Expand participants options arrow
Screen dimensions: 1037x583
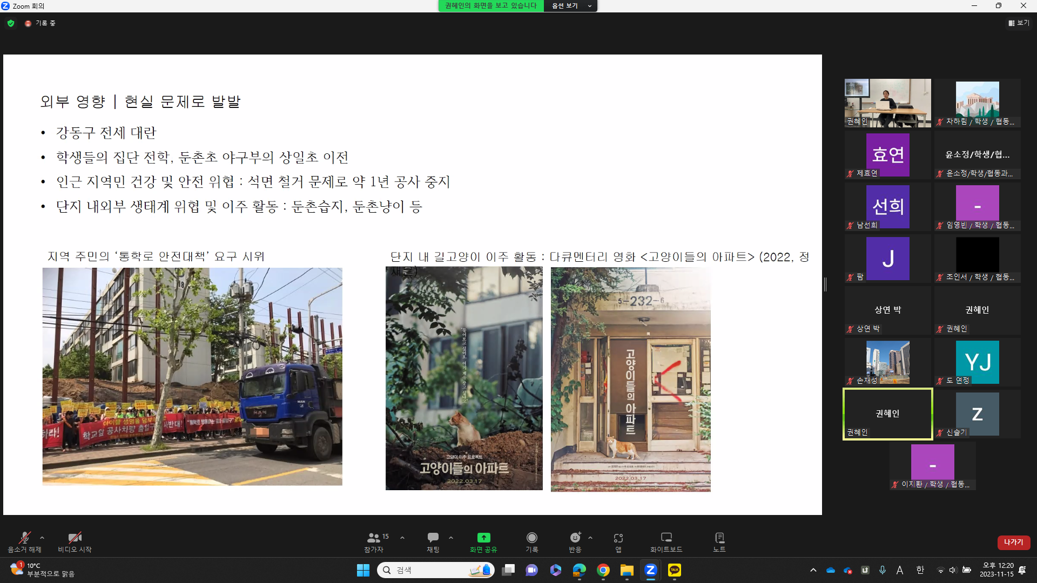[402, 538]
